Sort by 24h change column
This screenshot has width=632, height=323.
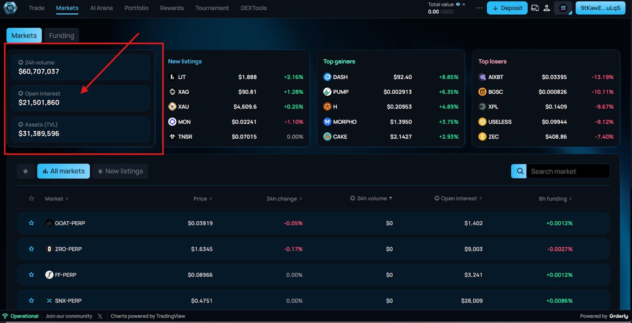click(x=284, y=199)
